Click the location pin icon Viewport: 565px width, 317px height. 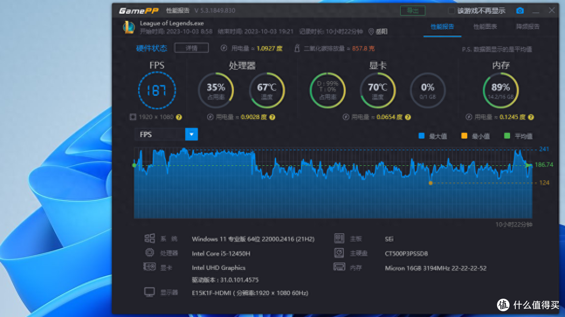click(x=371, y=32)
